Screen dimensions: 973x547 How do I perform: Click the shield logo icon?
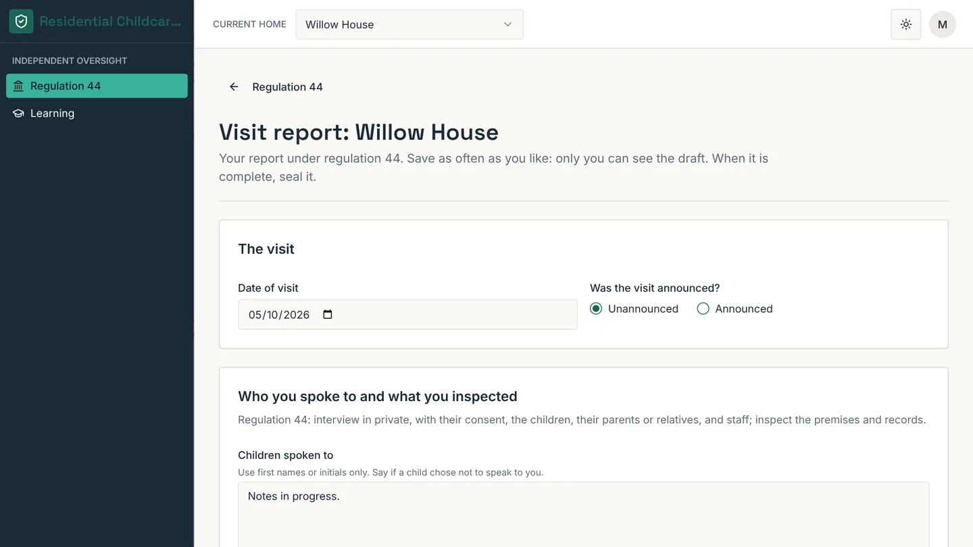[x=21, y=22]
